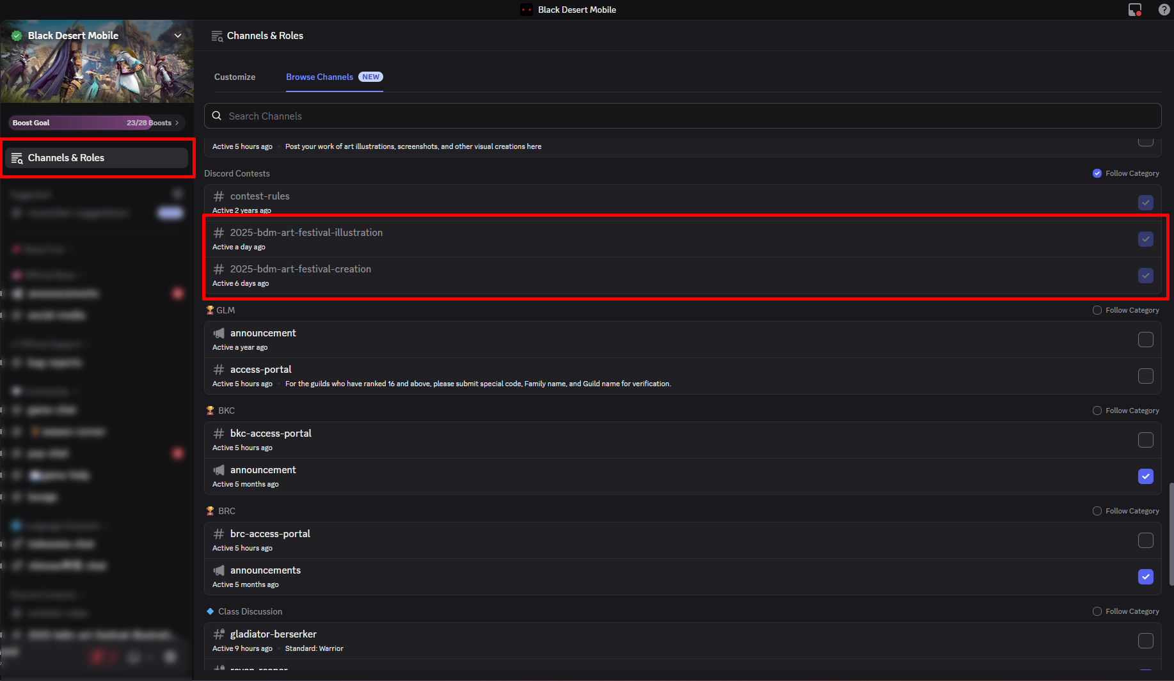
Task: Uncheck the BKC announcement checkbox
Action: (1145, 476)
